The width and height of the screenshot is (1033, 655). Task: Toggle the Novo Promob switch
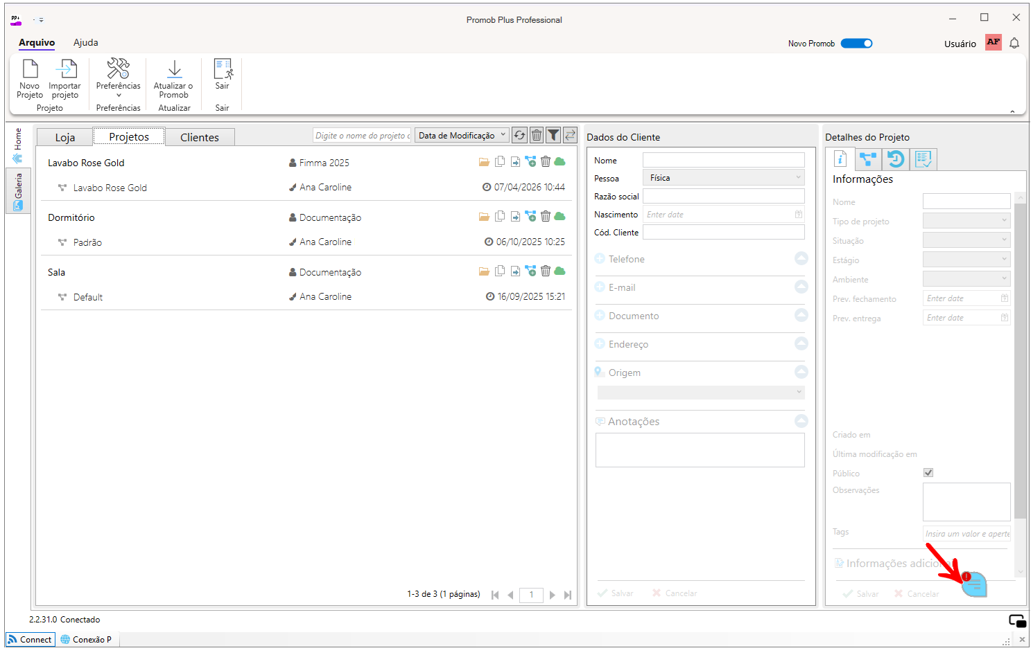[x=857, y=43]
